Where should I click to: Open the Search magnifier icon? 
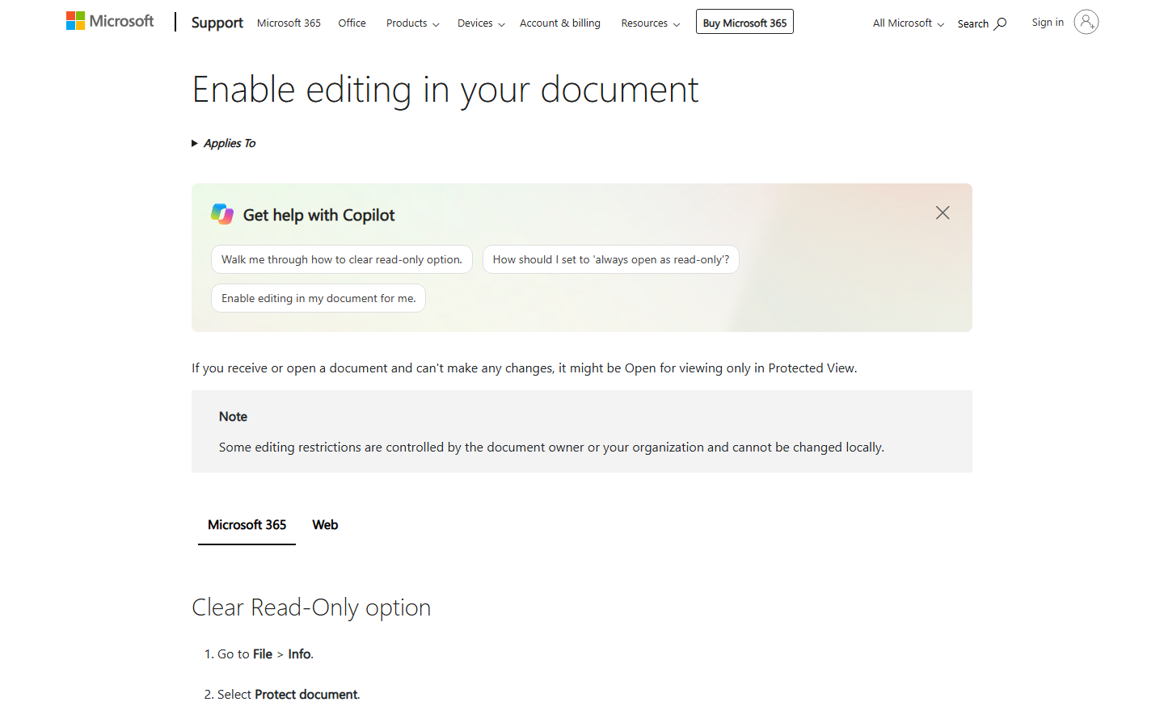click(1001, 23)
